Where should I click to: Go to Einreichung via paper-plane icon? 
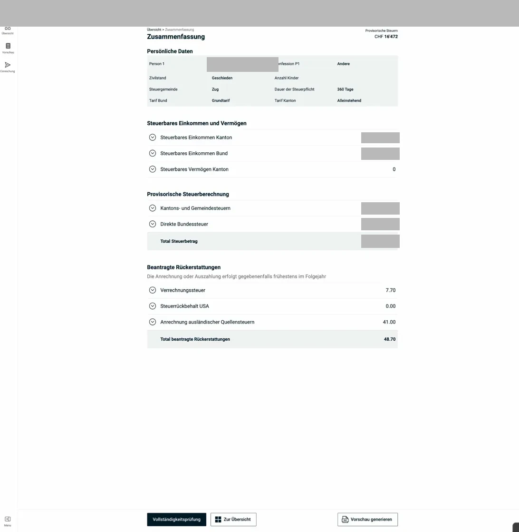point(8,66)
